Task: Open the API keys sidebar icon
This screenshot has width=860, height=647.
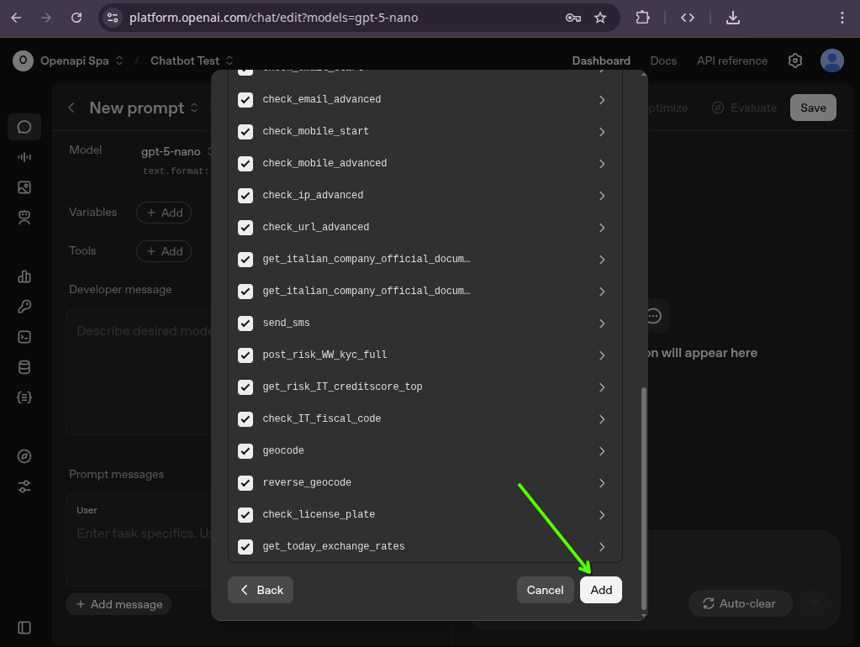Action: tap(24, 307)
